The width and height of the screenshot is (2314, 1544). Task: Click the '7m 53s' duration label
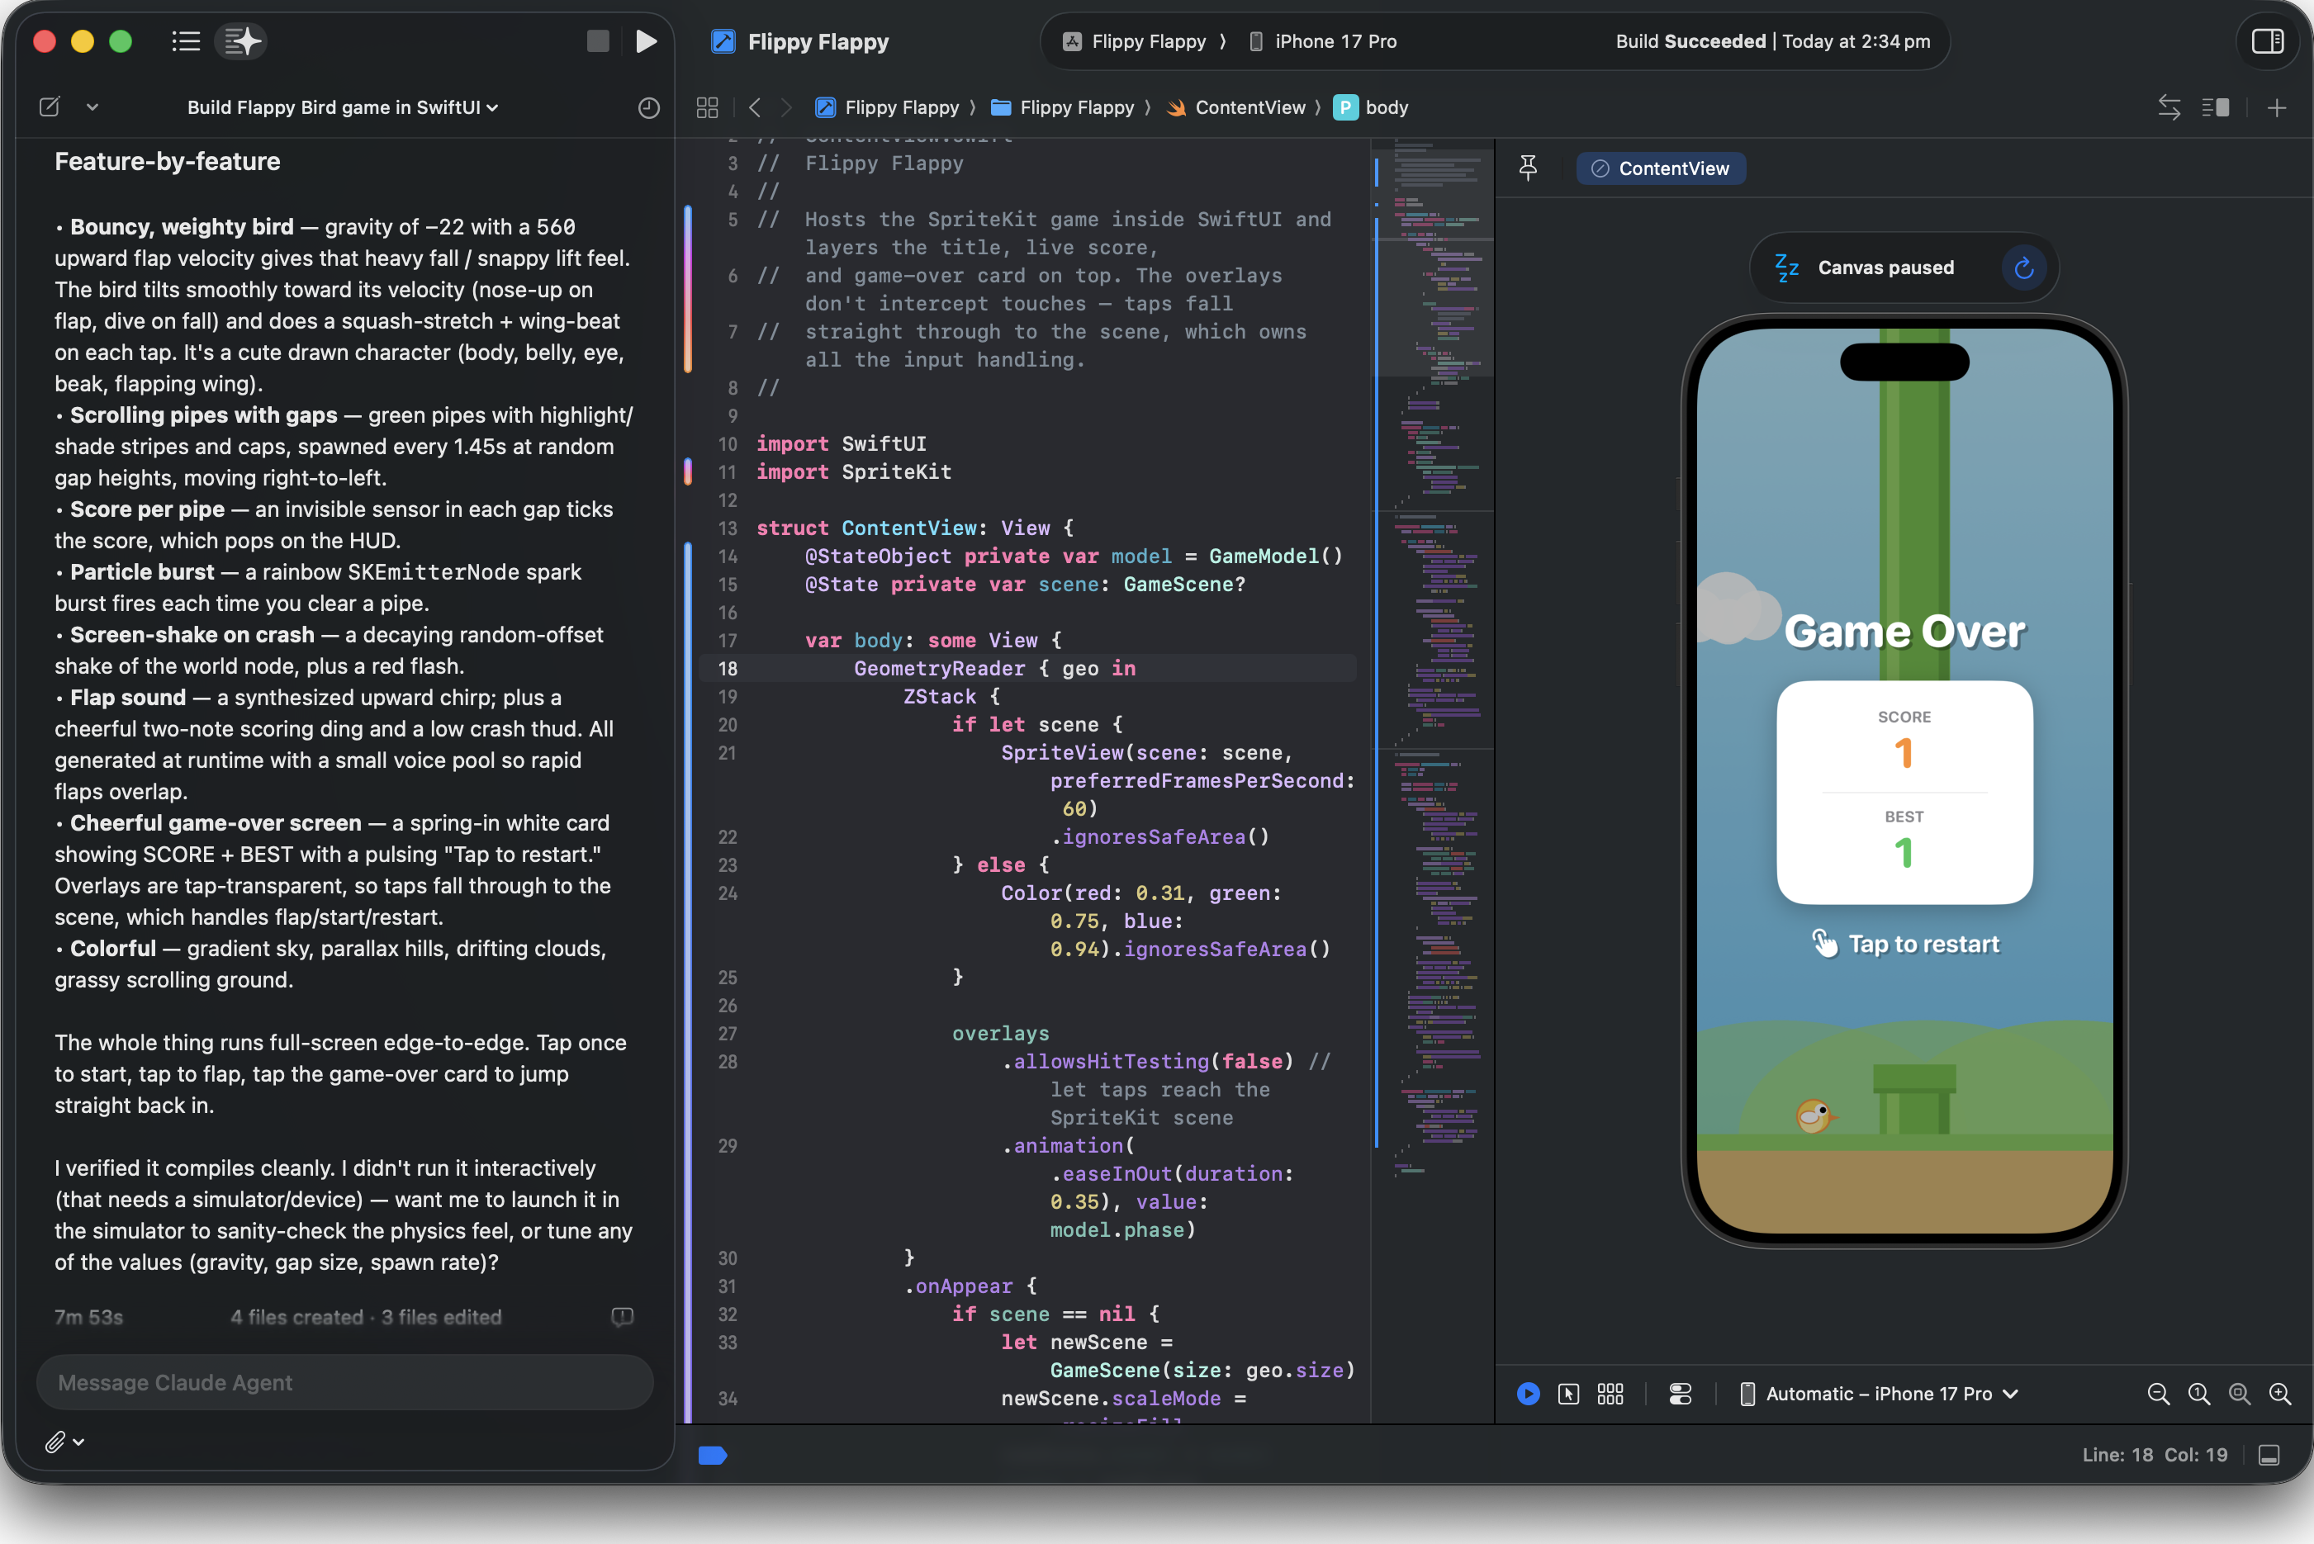pos(88,1317)
